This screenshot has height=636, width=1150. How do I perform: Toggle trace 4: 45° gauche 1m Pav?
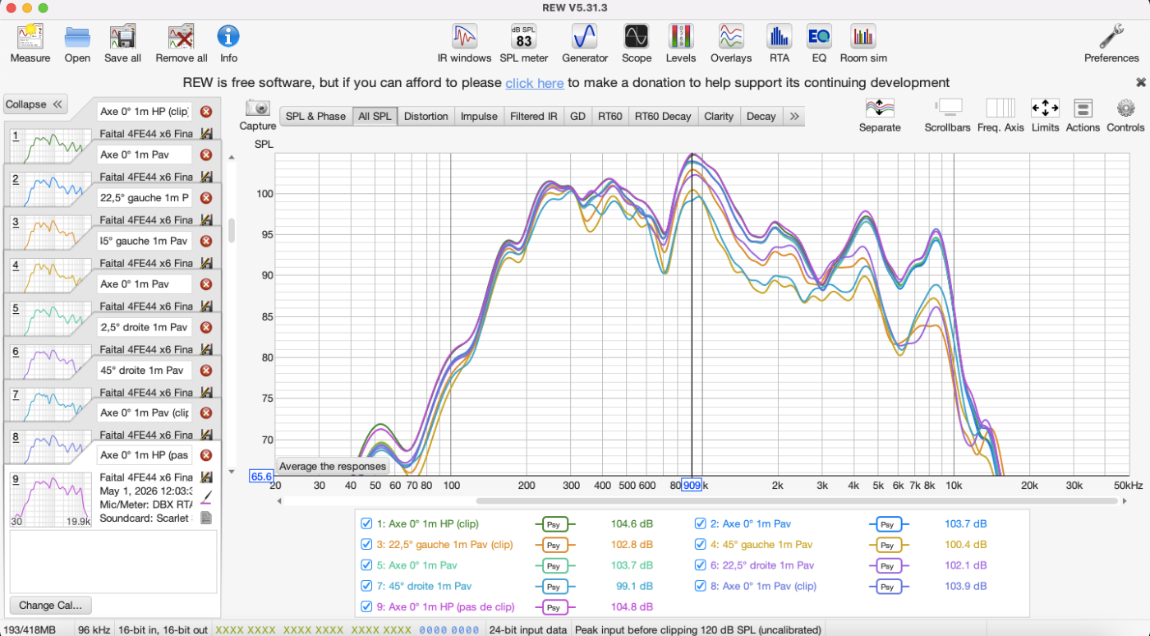click(x=701, y=545)
